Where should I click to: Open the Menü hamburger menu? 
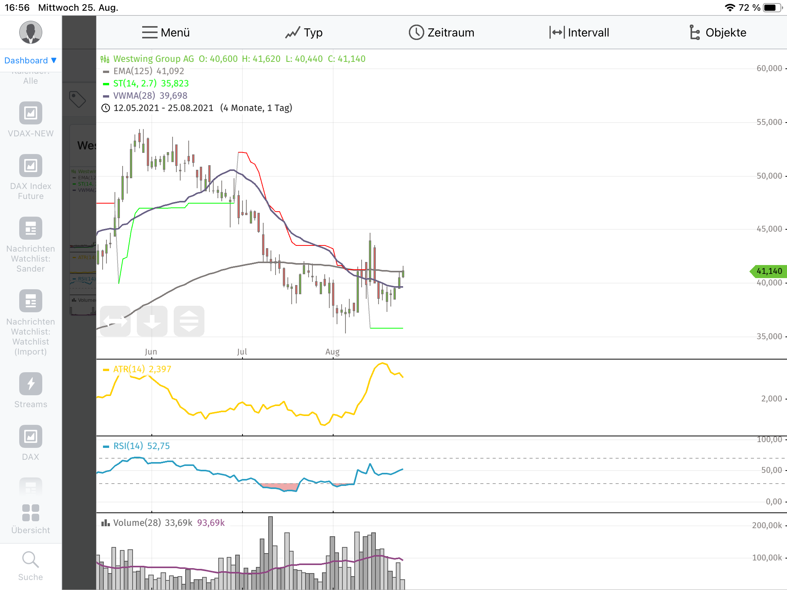[166, 33]
